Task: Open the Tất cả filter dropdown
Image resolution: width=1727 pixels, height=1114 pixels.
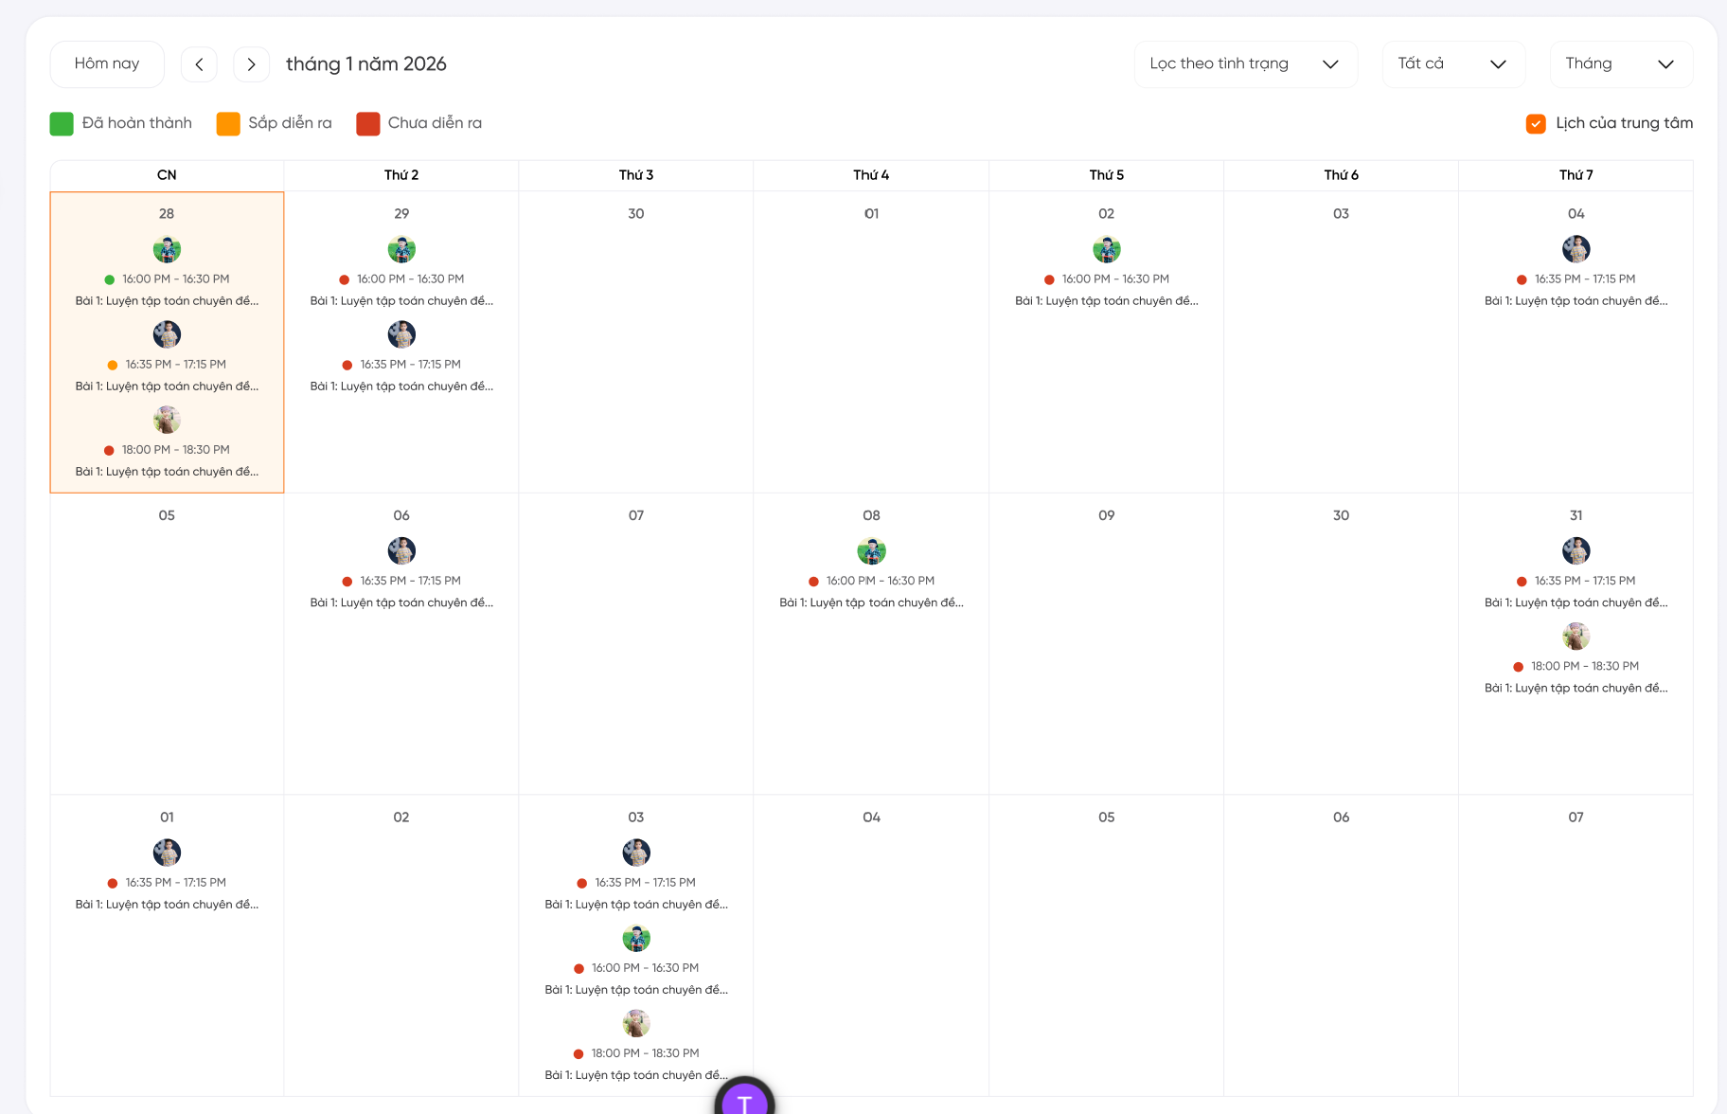Action: tap(1452, 64)
